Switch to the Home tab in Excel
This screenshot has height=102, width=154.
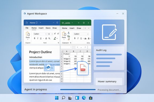tap(64, 28)
